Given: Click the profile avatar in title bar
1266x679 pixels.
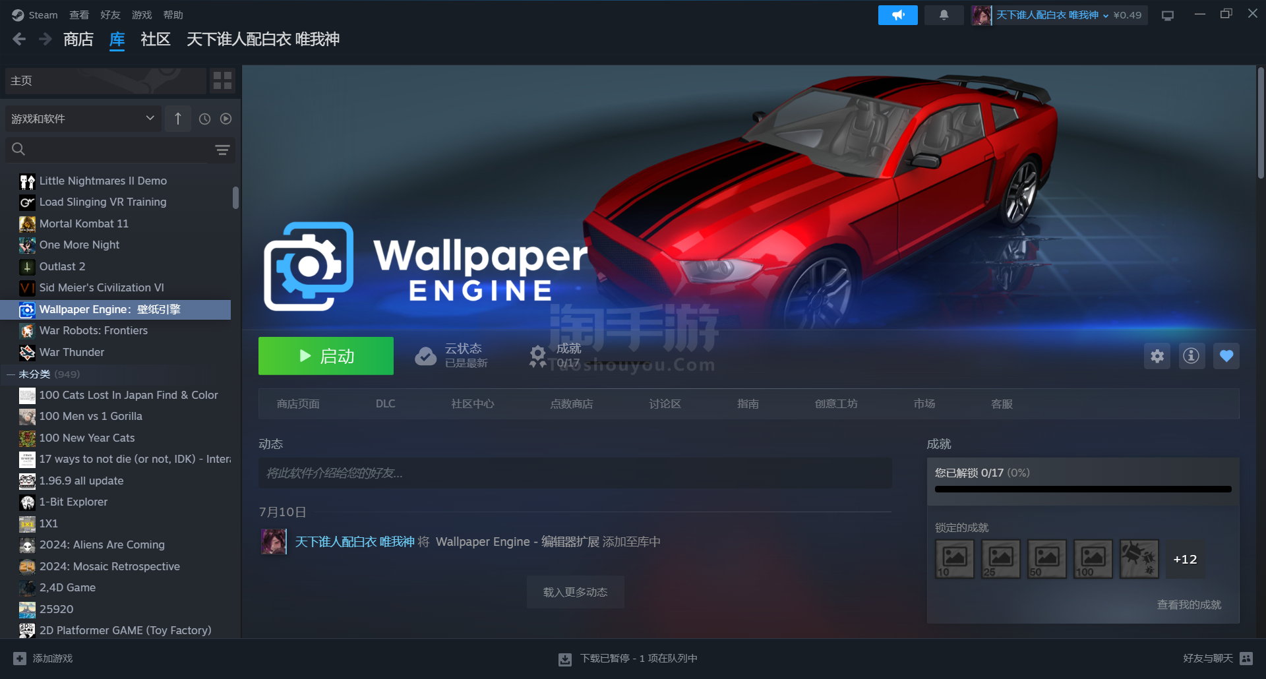Looking at the screenshot, I should tap(981, 15).
